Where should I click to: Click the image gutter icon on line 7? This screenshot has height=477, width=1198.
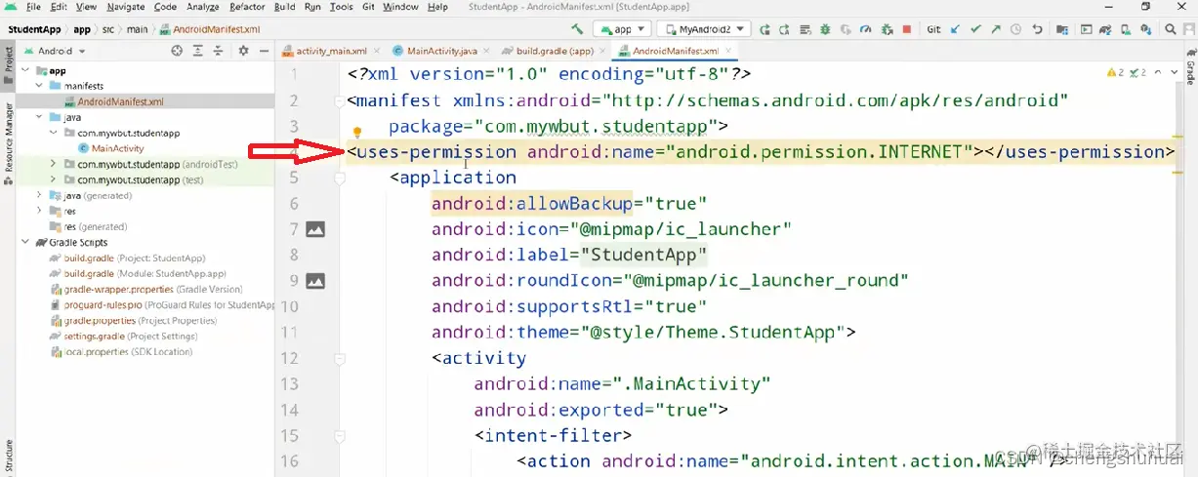[x=315, y=229]
